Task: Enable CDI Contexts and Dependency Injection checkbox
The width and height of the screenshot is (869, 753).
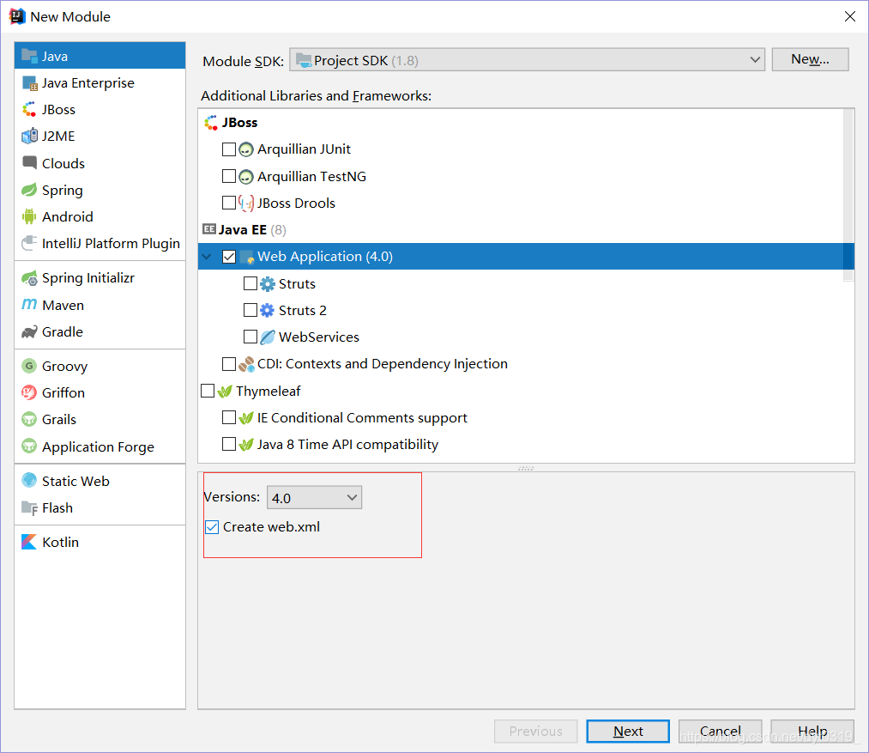Action: tap(228, 363)
